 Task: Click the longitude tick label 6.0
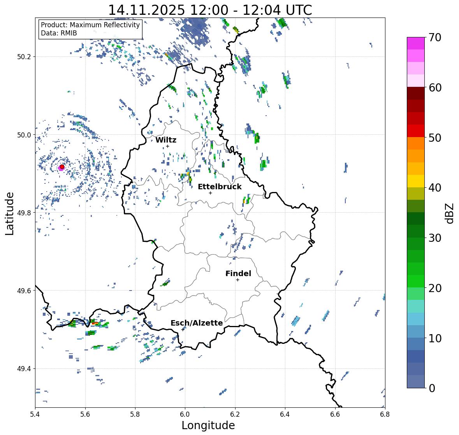pos(185,414)
